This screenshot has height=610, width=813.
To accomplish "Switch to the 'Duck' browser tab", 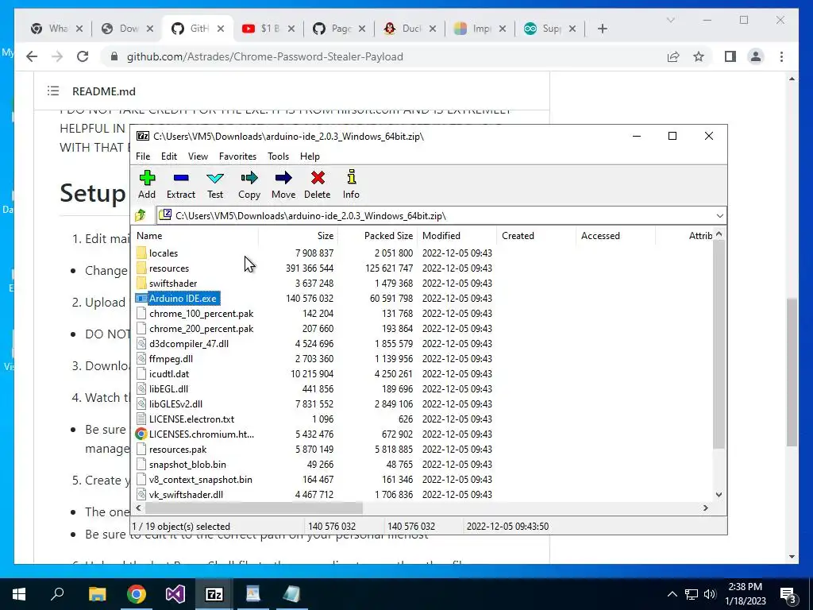I will [x=410, y=29].
